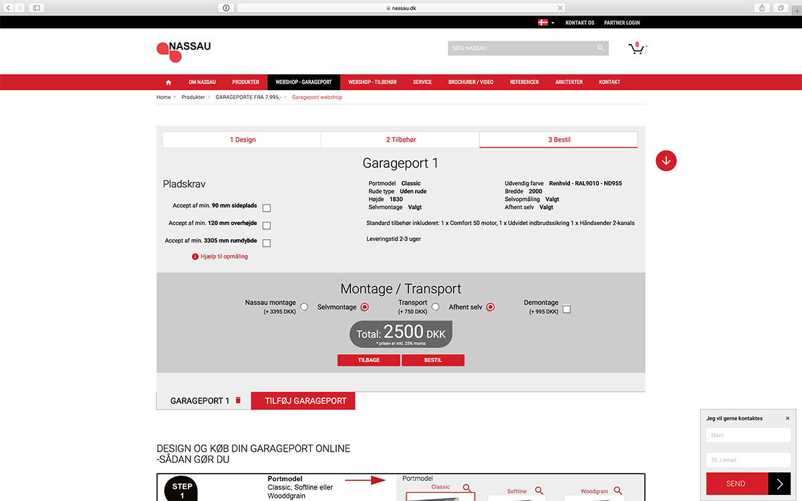802x501 pixels.
Task: Click the Nassau logo
Action: (x=183, y=51)
